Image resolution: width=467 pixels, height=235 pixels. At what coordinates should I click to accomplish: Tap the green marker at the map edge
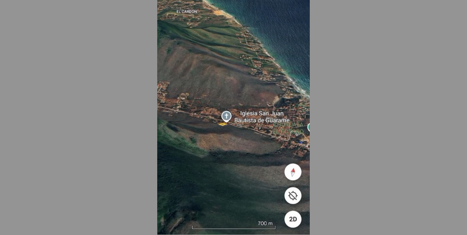(309, 127)
